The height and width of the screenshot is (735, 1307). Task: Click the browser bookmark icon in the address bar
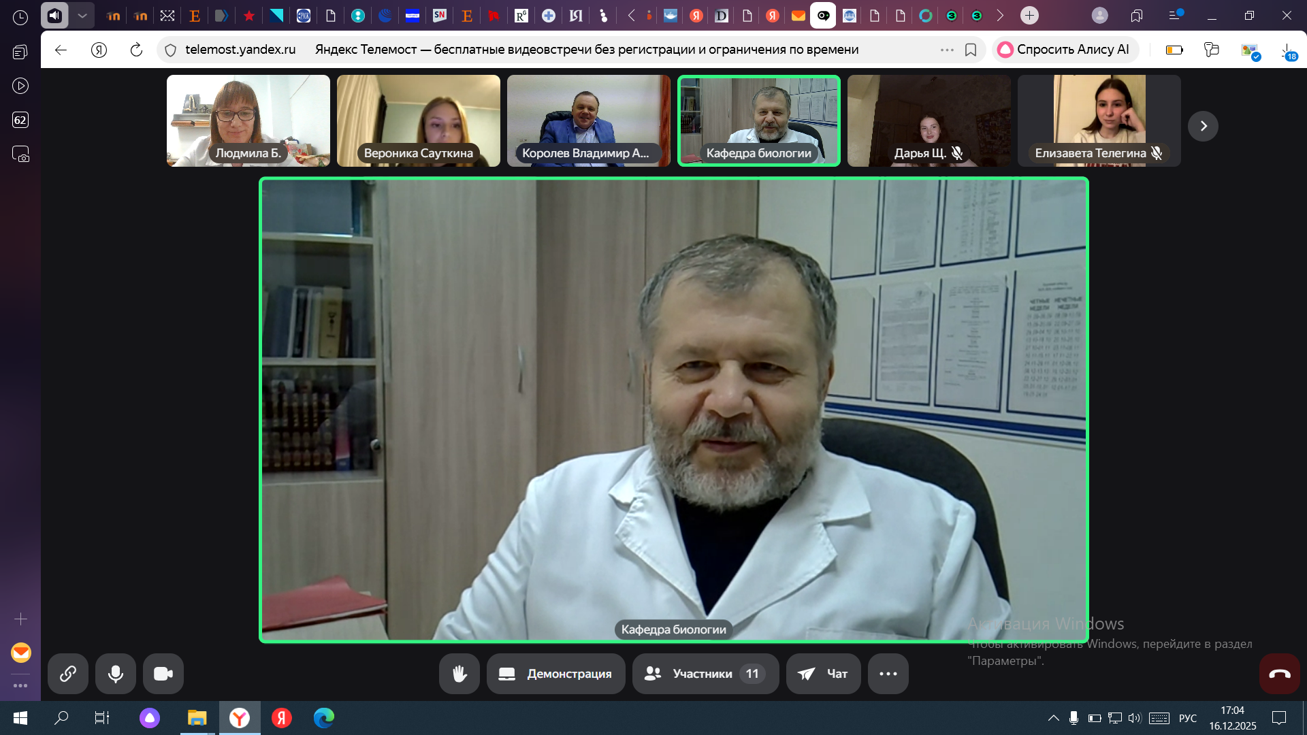(x=971, y=50)
